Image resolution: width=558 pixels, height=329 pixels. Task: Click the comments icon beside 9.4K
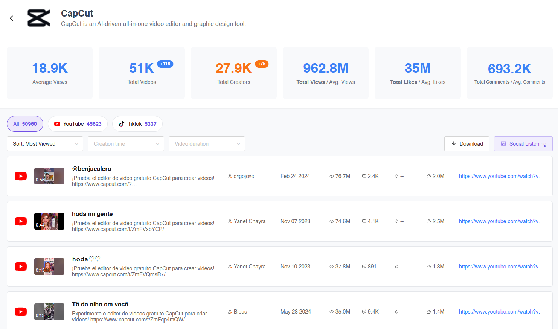coord(364,312)
